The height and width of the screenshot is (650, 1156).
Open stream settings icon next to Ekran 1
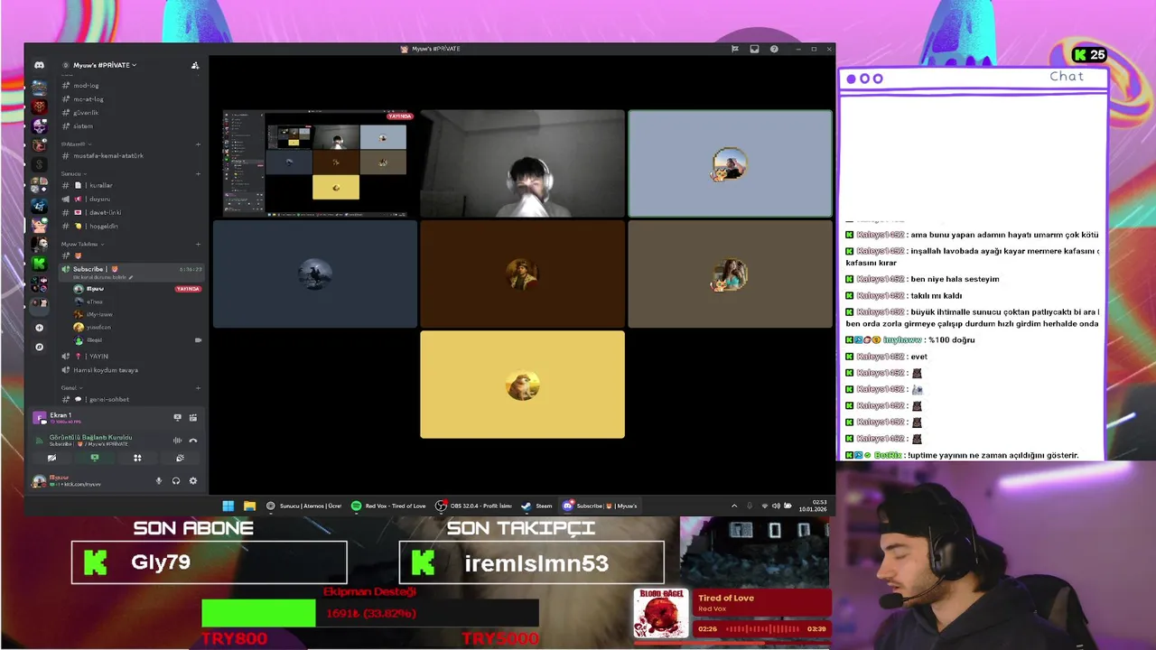[x=193, y=417]
